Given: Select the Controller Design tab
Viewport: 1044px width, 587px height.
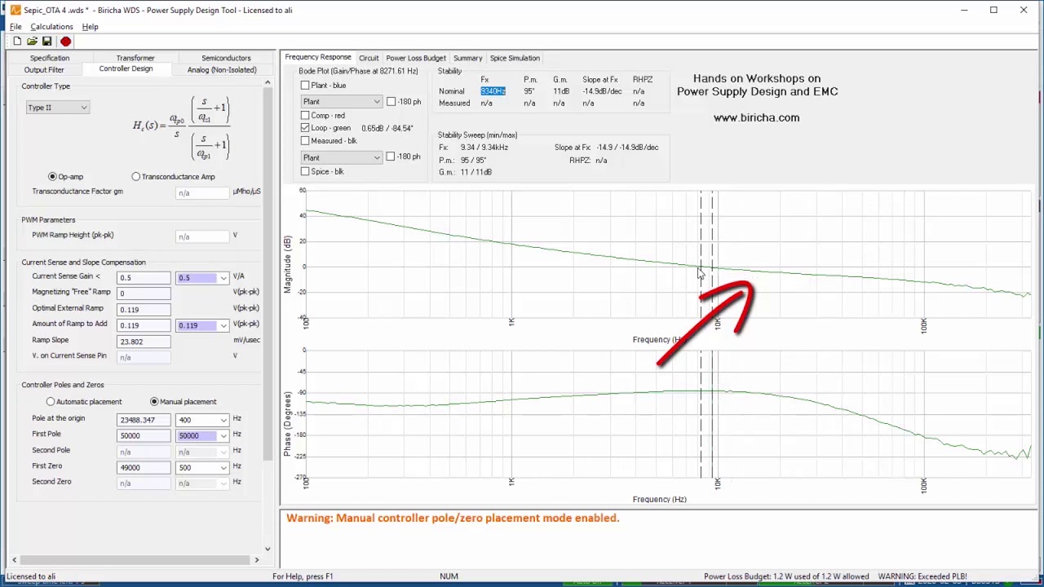Looking at the screenshot, I should pyautogui.click(x=126, y=69).
